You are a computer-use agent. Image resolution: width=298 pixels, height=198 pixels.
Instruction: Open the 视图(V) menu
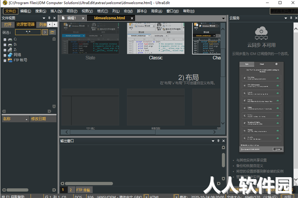(87, 11)
